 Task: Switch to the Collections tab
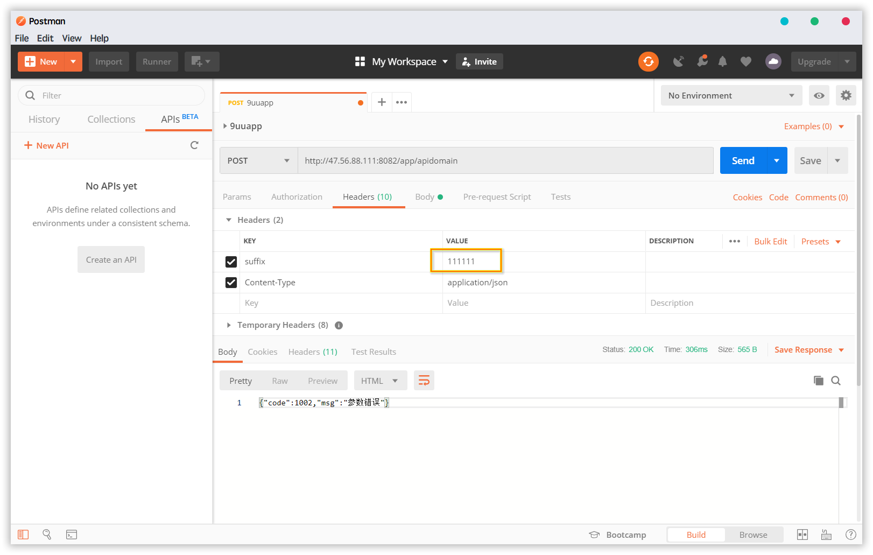click(x=111, y=119)
